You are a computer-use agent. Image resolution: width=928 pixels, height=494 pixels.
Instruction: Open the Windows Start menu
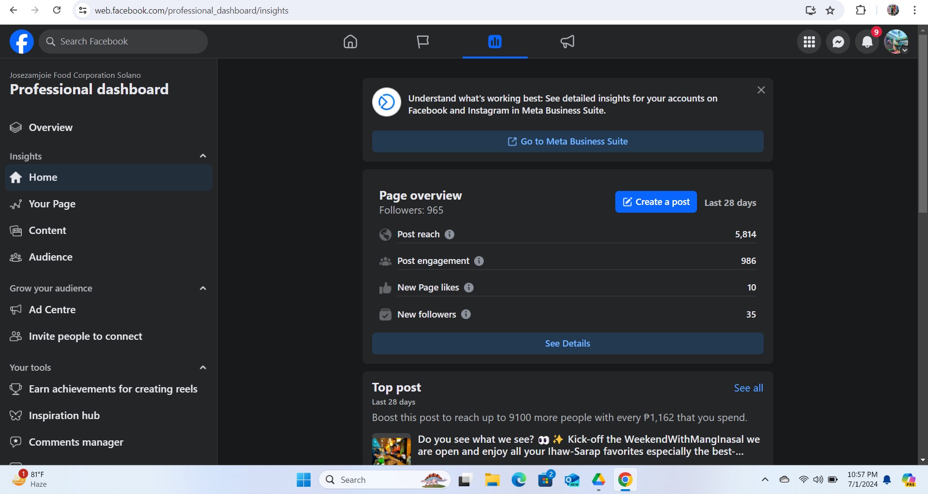[304, 480]
